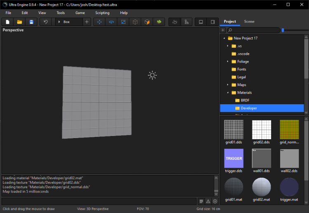Click the Save (floppy disk) icon

(31, 22)
